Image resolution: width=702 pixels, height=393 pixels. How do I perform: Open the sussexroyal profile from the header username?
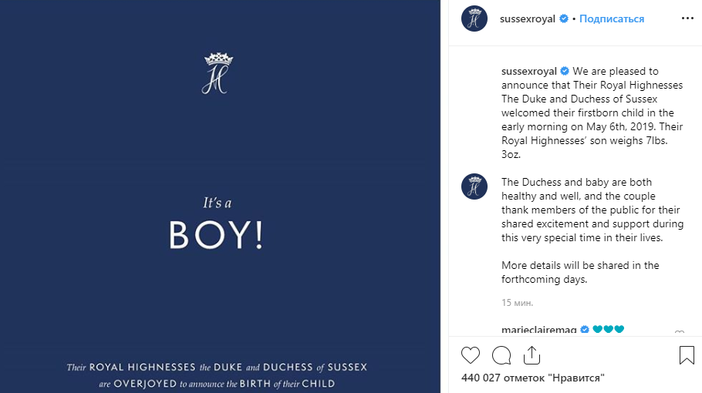[528, 19]
